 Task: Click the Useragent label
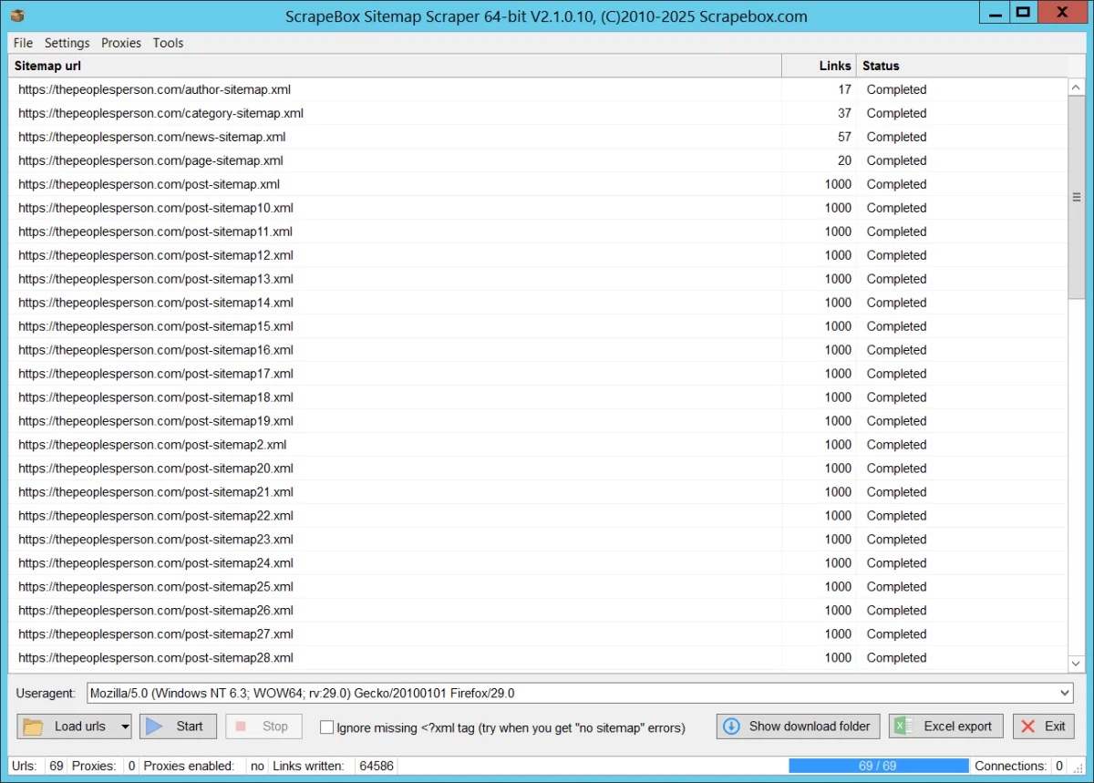46,694
